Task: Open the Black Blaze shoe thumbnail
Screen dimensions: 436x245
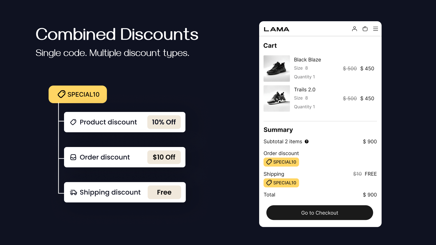Action: click(277, 69)
